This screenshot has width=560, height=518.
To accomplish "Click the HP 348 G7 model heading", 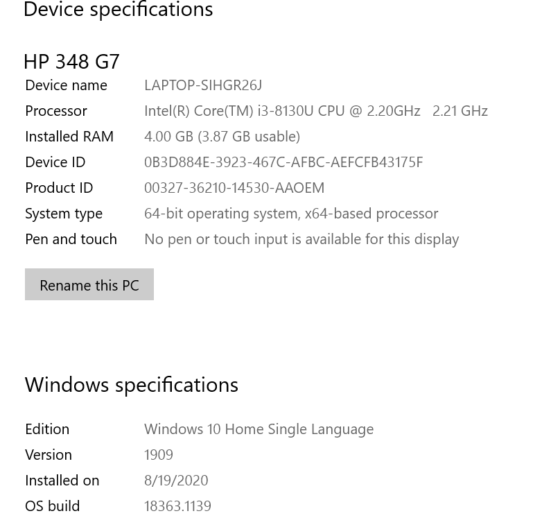I will click(x=71, y=62).
